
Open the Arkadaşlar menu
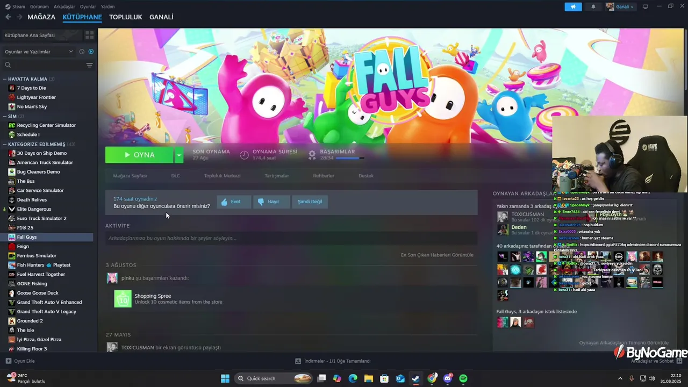pos(64,6)
